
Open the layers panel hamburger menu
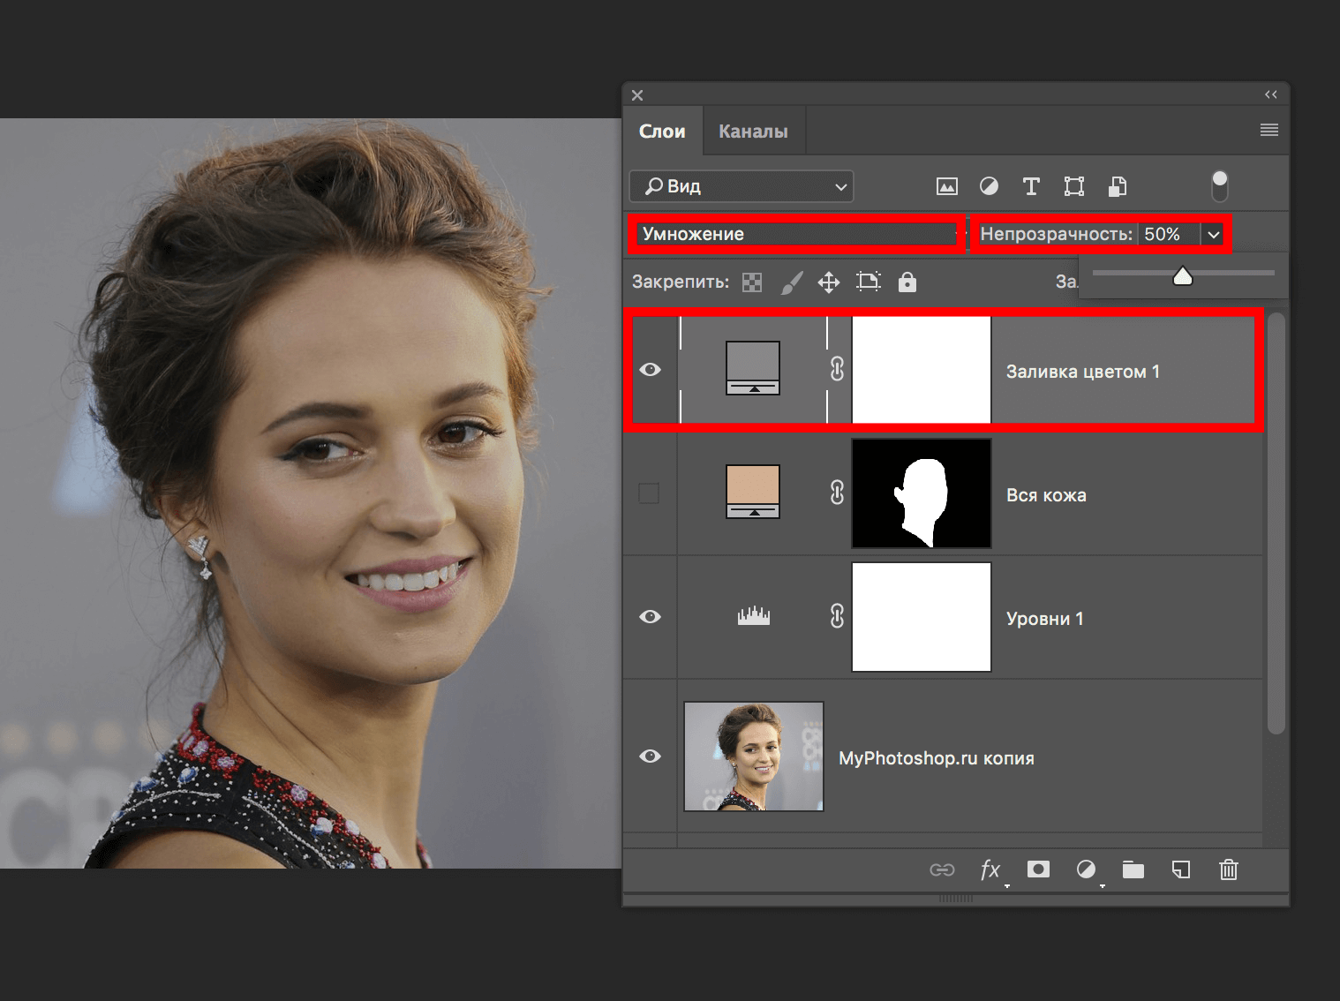(x=1268, y=131)
